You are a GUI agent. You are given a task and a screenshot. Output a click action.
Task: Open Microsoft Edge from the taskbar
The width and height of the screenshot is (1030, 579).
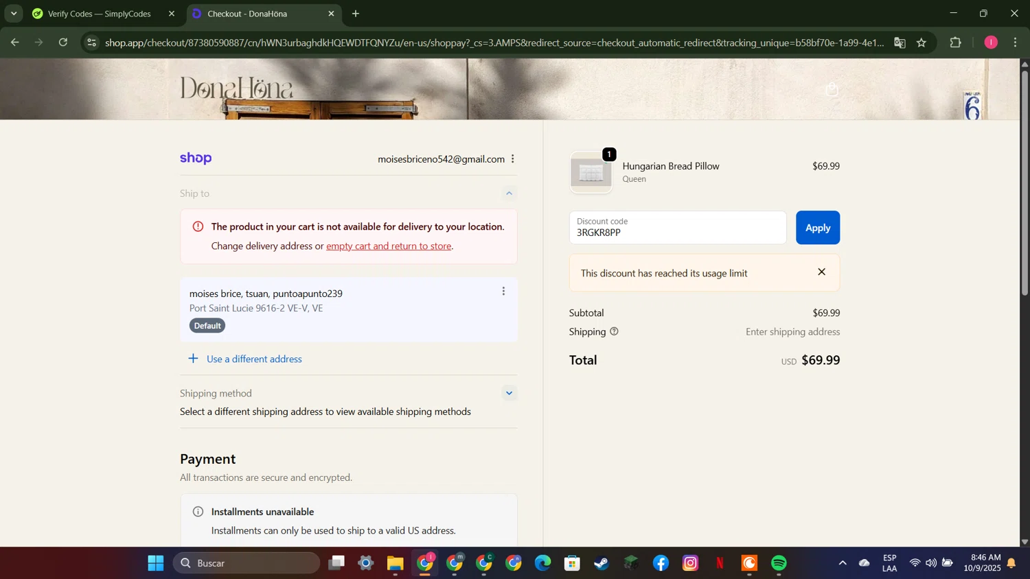pos(543,563)
